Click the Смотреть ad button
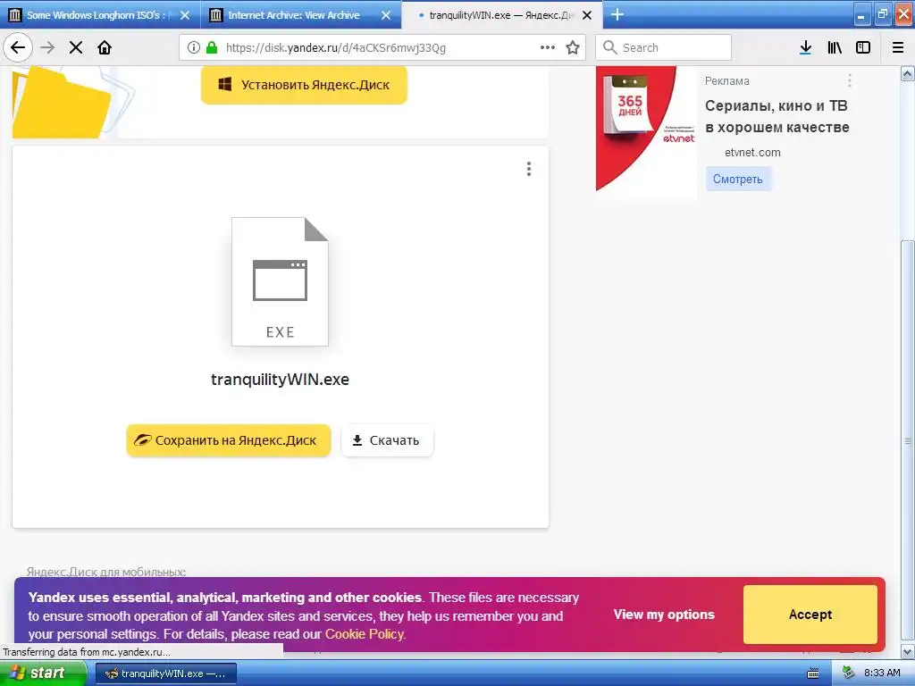The width and height of the screenshot is (915, 686). (738, 179)
